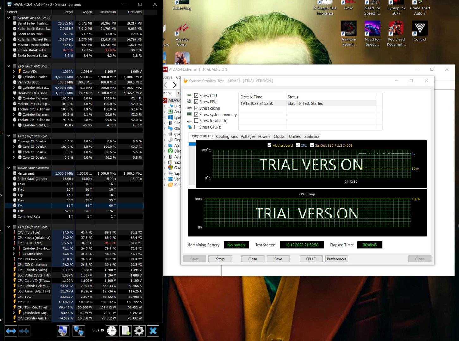Collapse the Bellek Zamanlamaları sensor group
This screenshot has width=459, height=341.
point(9,168)
